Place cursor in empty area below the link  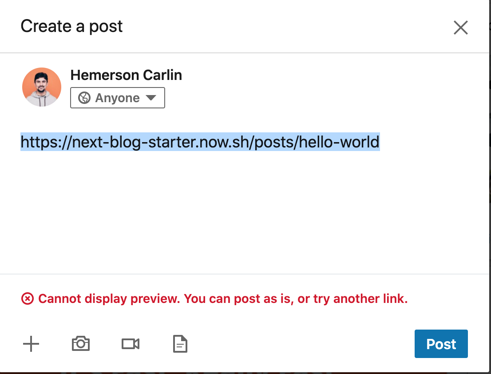point(244,213)
